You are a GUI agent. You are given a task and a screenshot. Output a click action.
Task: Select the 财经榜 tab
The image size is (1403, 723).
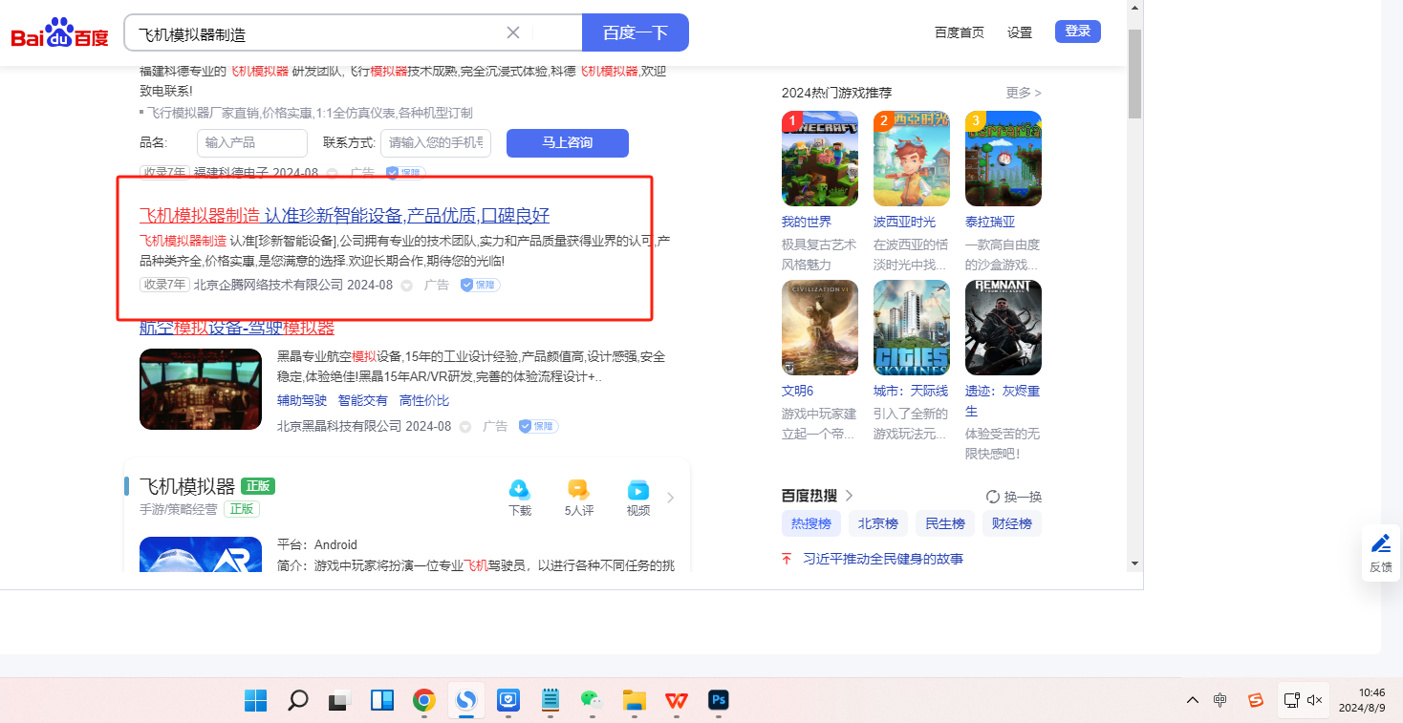coord(1012,523)
